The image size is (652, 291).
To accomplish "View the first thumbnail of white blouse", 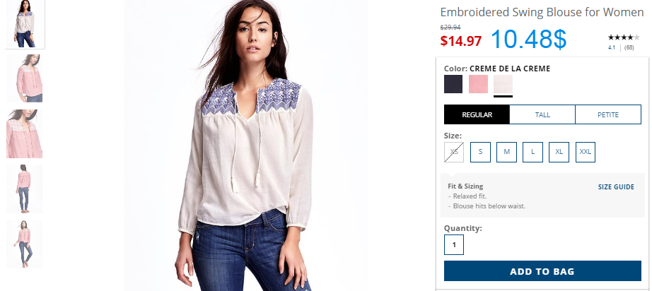I will click(25, 24).
